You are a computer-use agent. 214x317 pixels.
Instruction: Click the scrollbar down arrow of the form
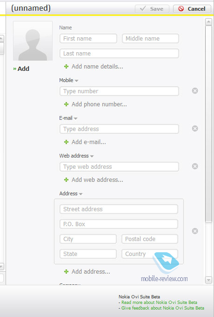[208, 280]
